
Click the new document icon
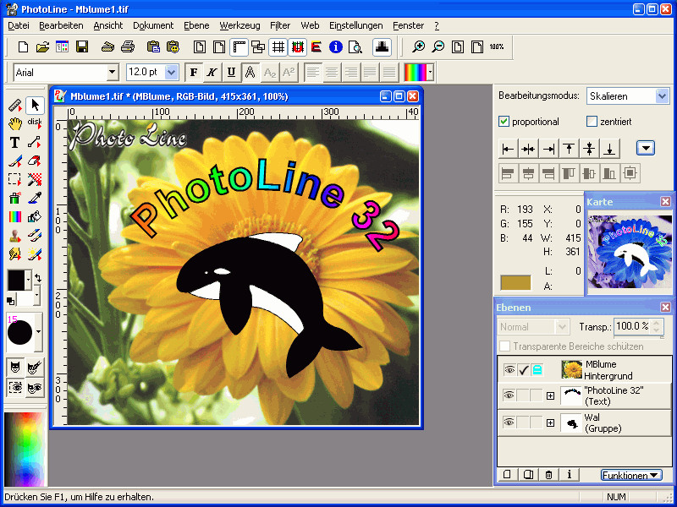[x=23, y=46]
